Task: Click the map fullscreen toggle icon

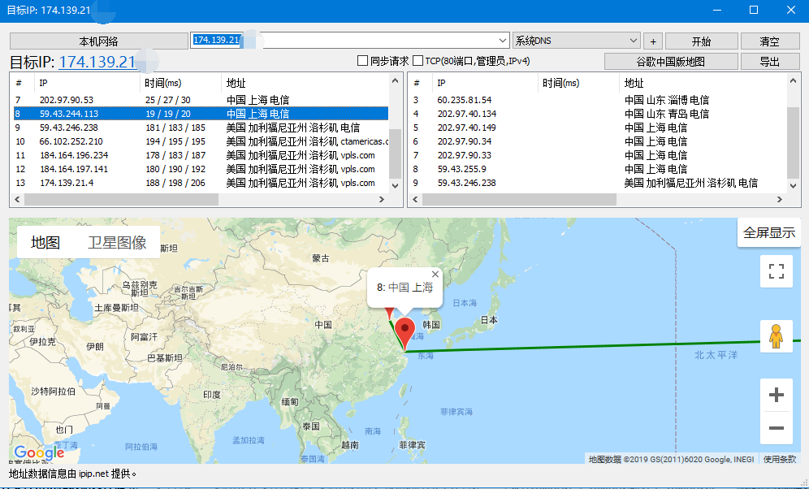Action: click(x=776, y=271)
